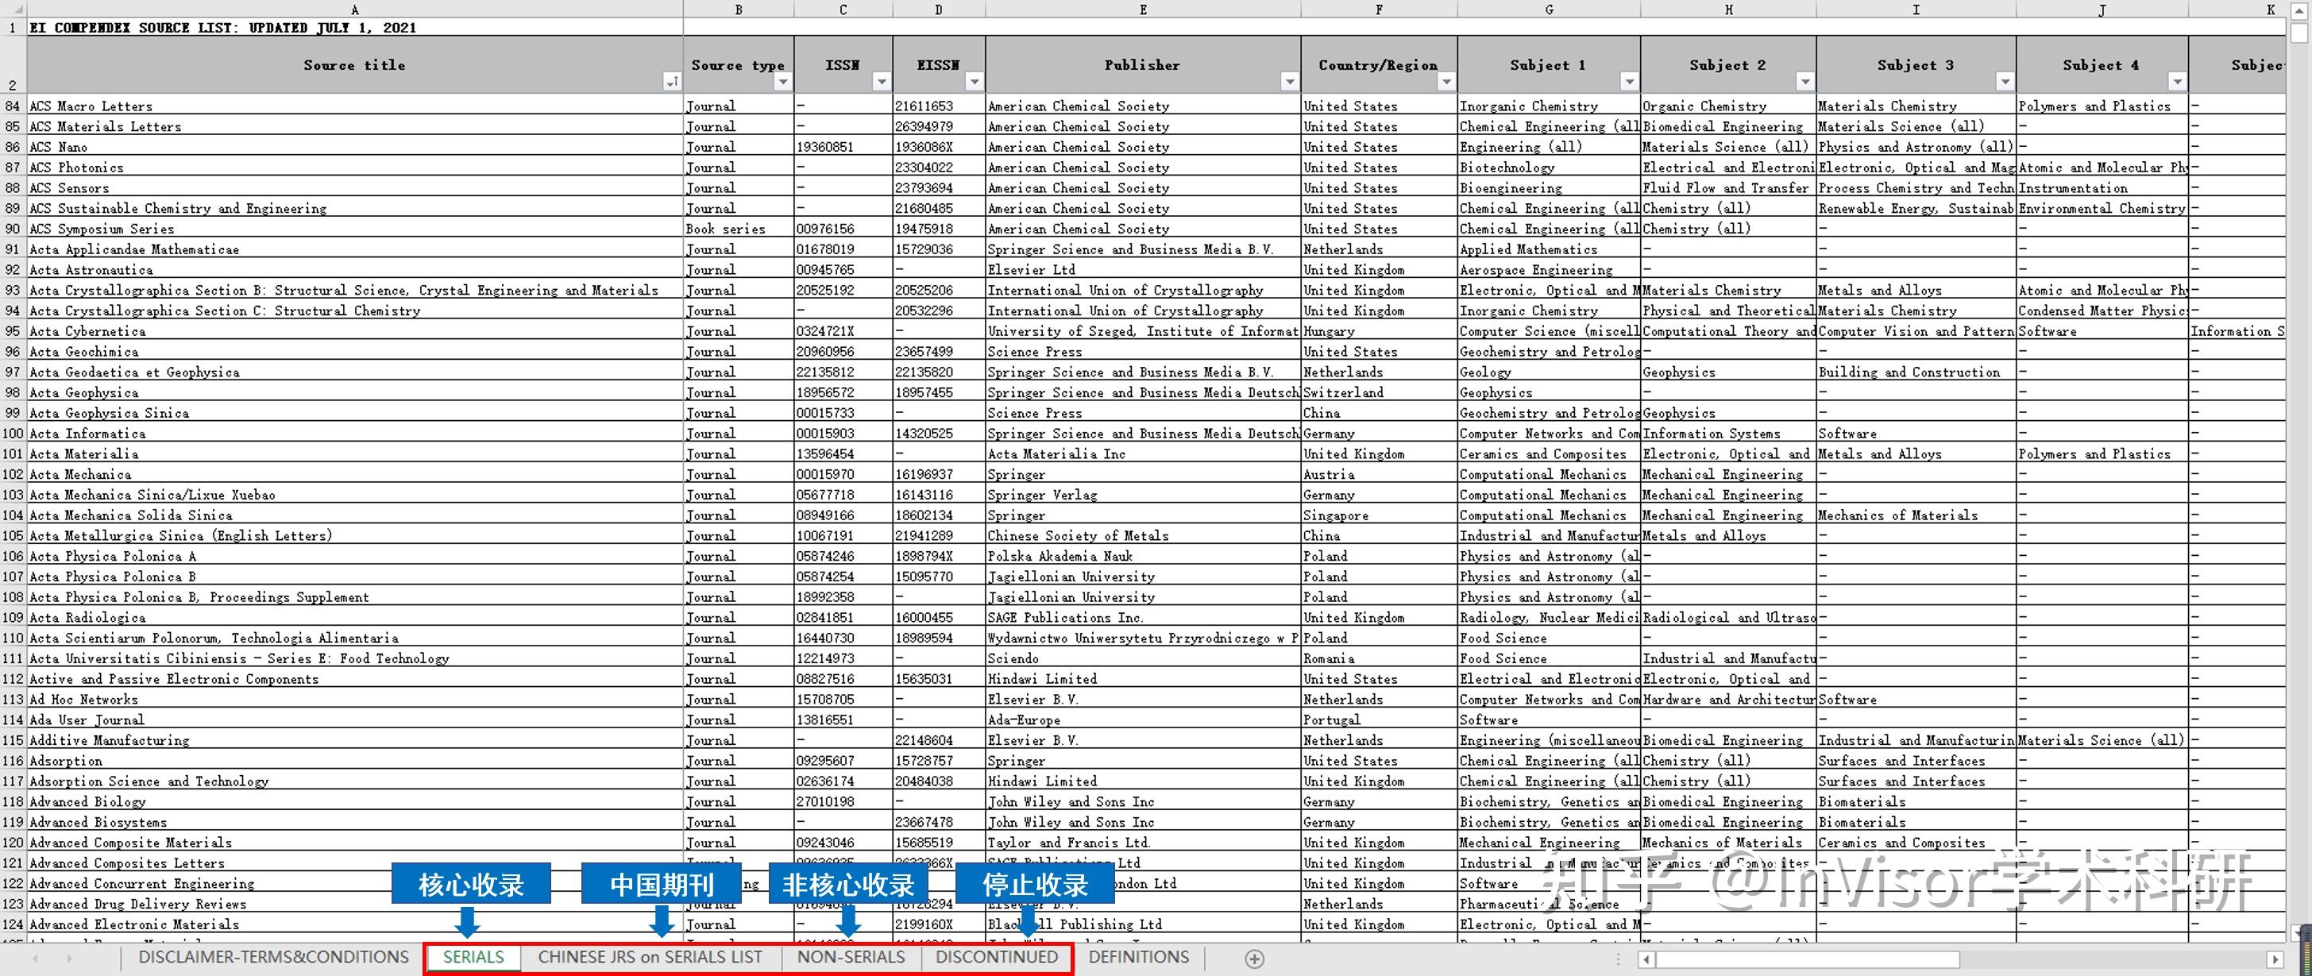Click Subject 2 cell 'Information Systems'

[1728, 434]
